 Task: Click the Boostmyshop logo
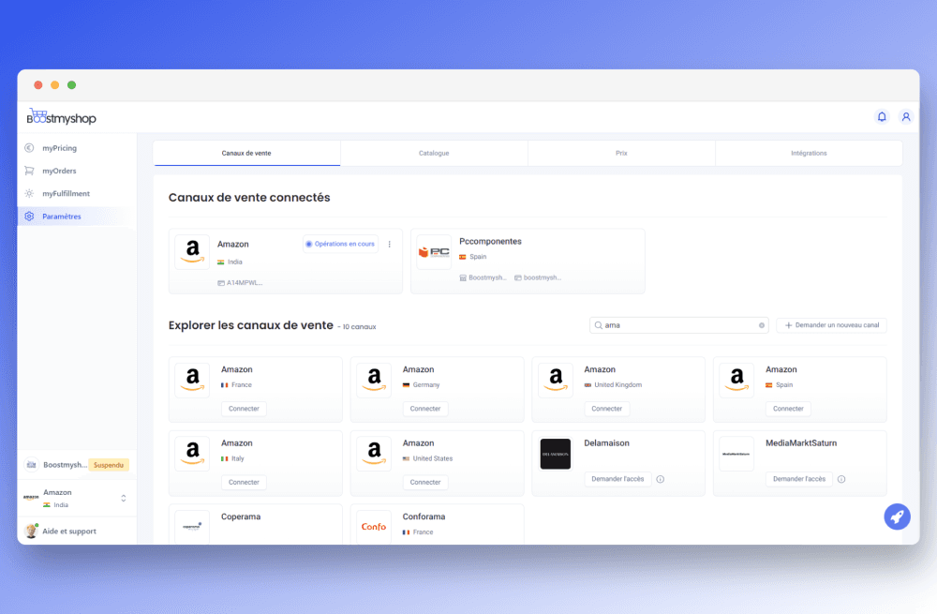coord(62,116)
